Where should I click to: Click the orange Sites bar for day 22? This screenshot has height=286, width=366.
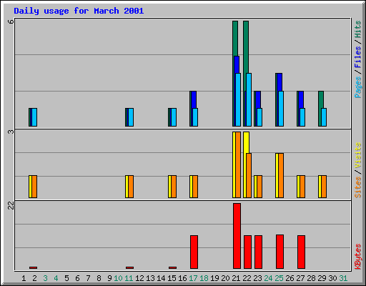tap(249, 175)
